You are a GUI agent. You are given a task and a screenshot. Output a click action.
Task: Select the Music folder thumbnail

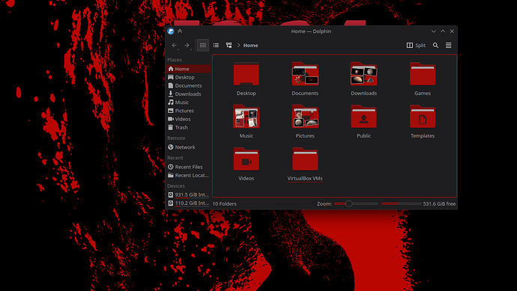247,117
